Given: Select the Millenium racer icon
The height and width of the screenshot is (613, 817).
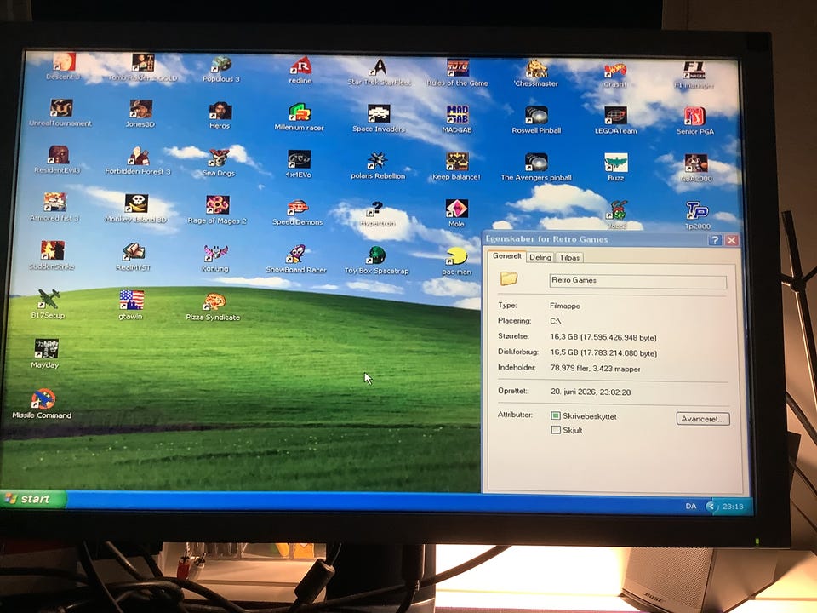Looking at the screenshot, I should (x=300, y=112).
